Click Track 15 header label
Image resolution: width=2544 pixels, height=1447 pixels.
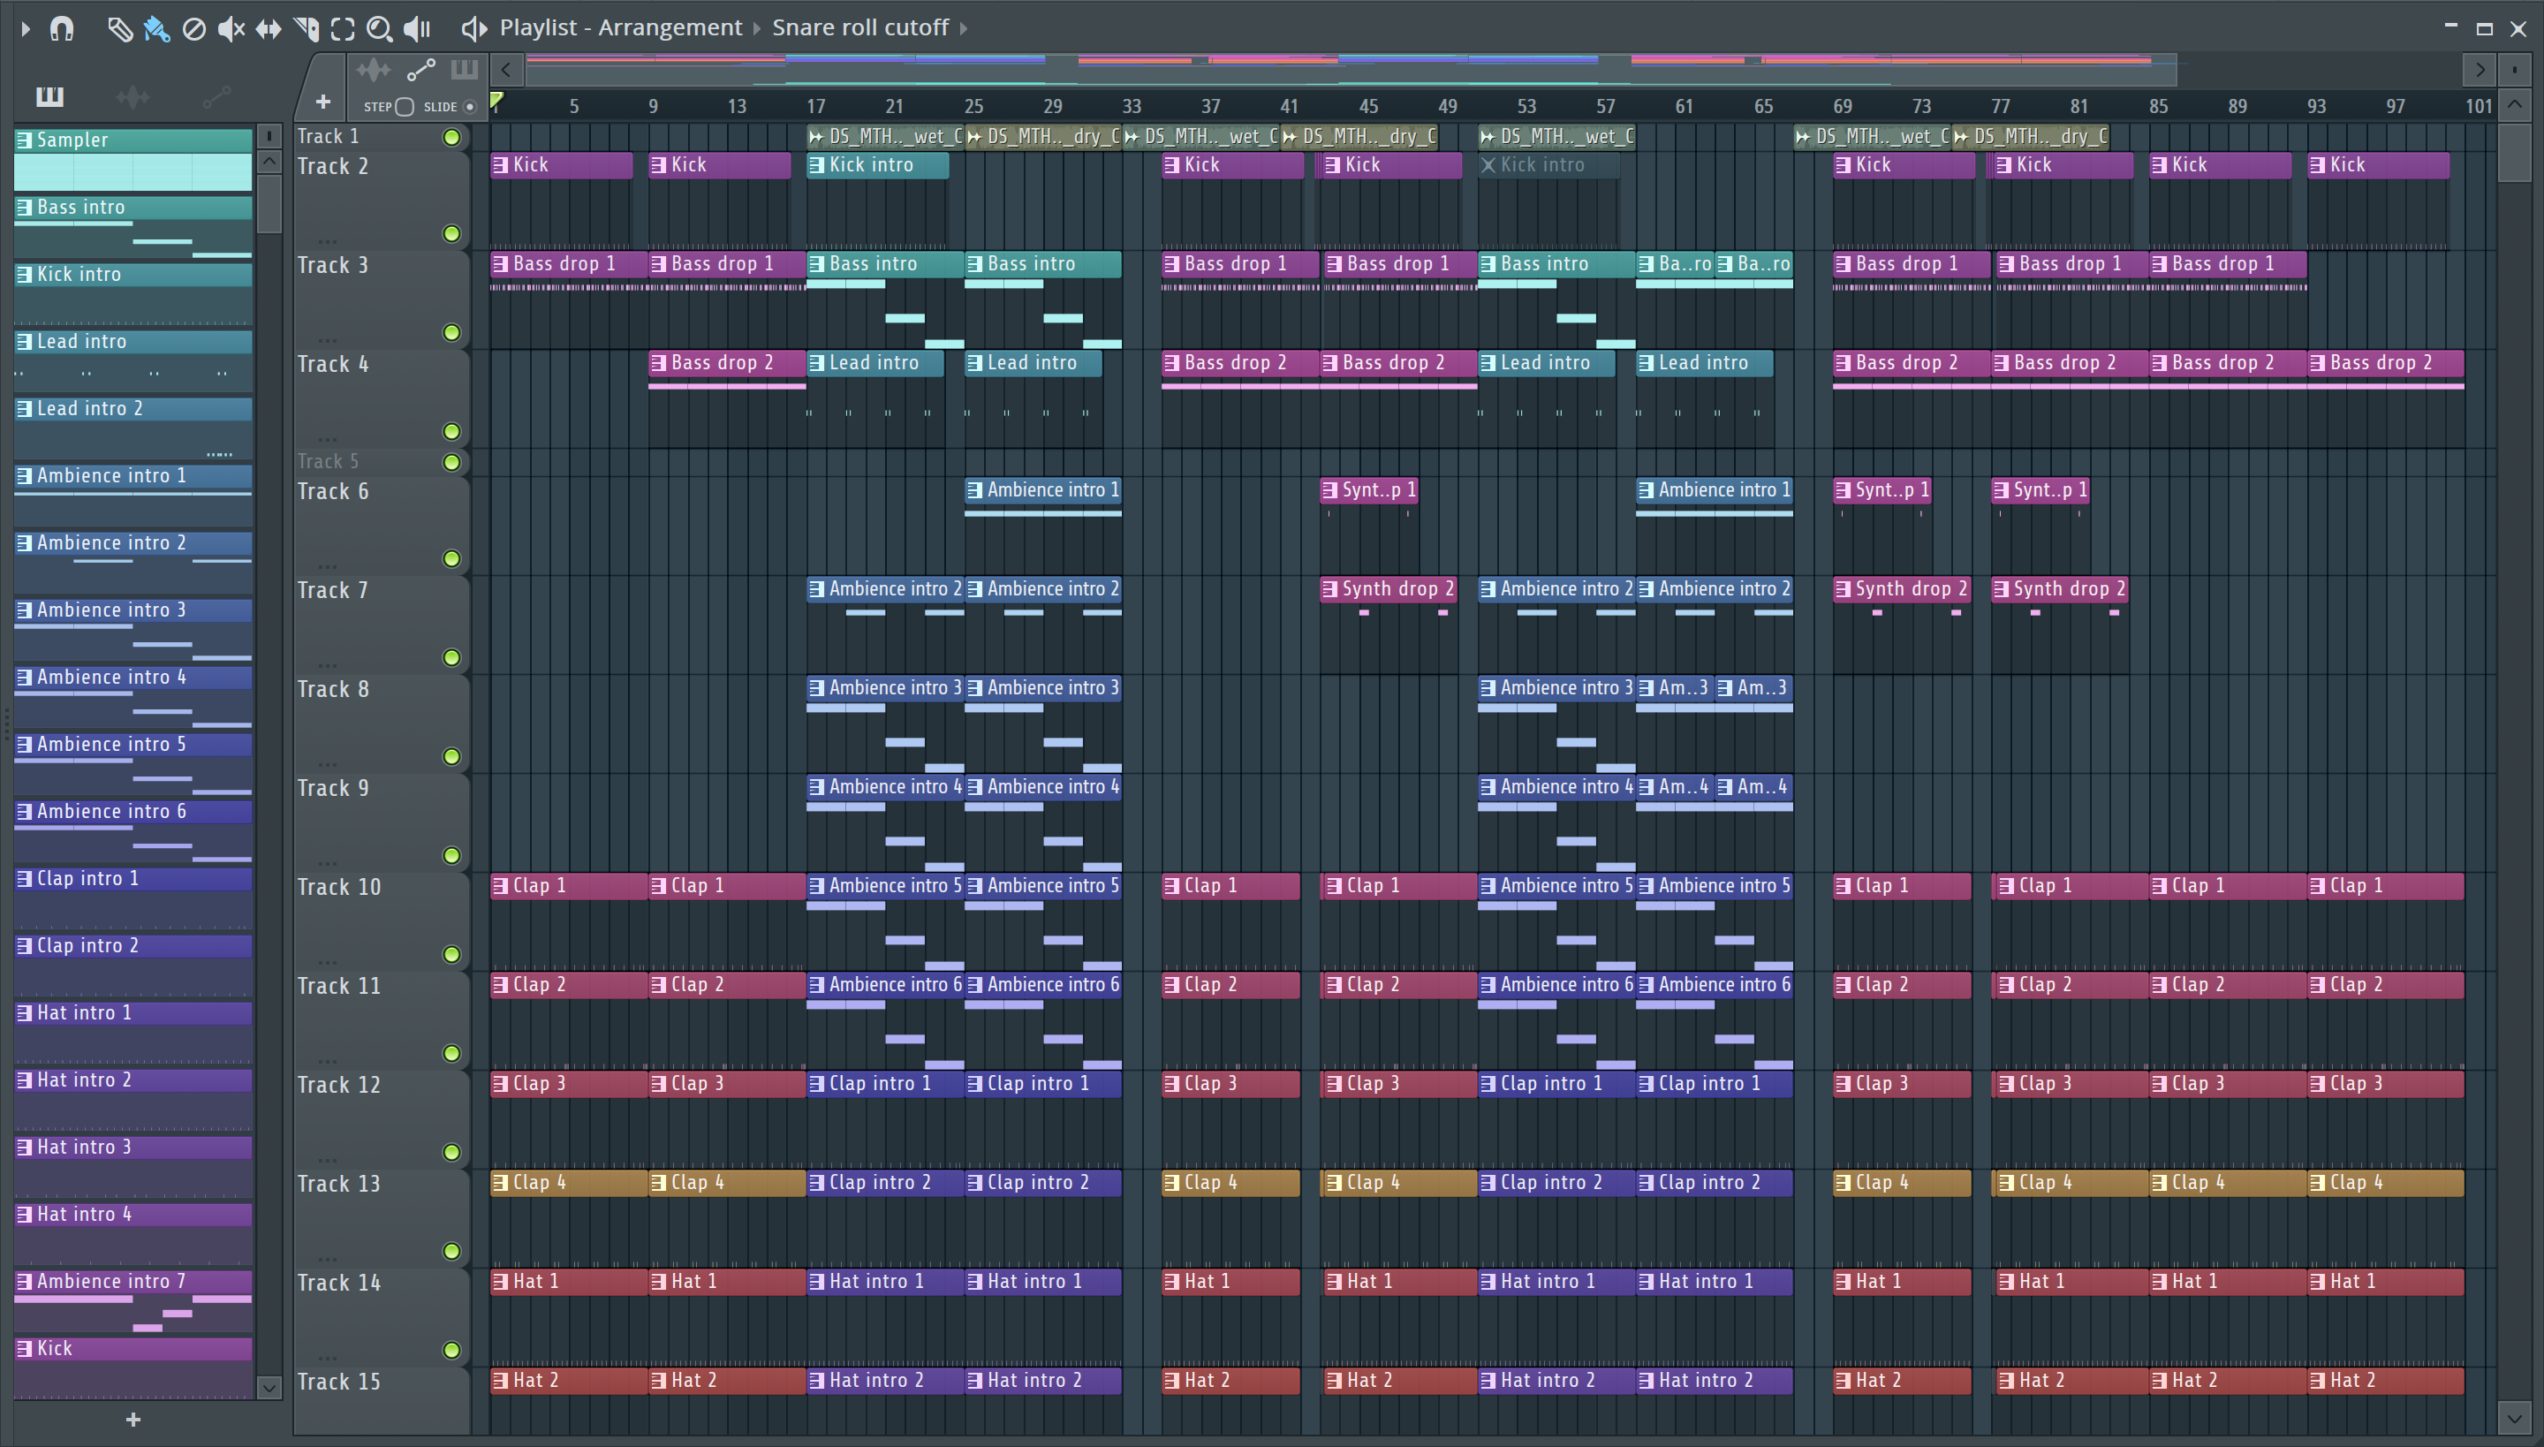(x=339, y=1382)
